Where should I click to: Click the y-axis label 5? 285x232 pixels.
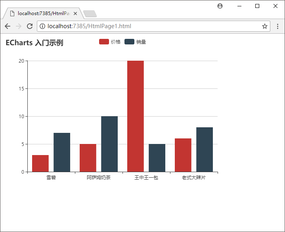[23, 144]
